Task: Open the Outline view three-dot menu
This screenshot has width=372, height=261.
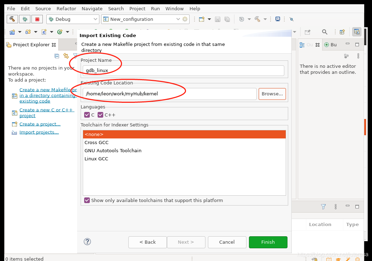Action: click(x=358, y=56)
